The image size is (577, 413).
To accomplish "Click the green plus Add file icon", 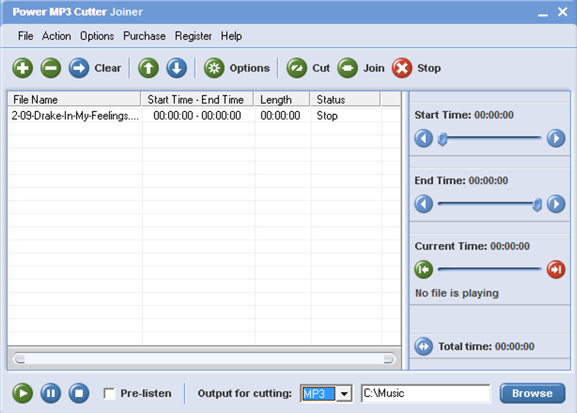I will click(22, 68).
